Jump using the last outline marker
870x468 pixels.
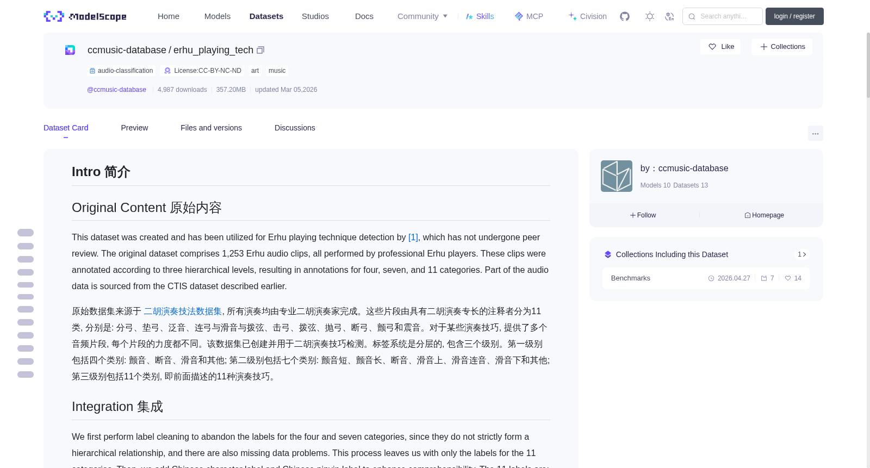pos(26,375)
